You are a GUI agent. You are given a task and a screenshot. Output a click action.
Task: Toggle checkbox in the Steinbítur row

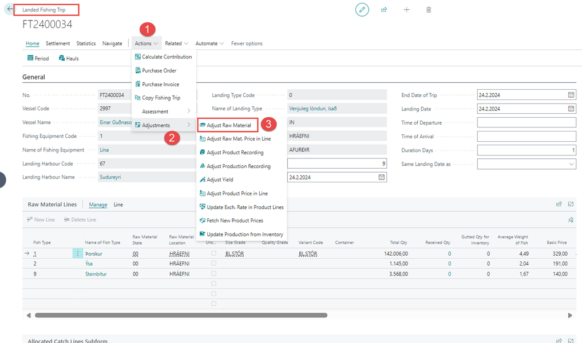(214, 274)
